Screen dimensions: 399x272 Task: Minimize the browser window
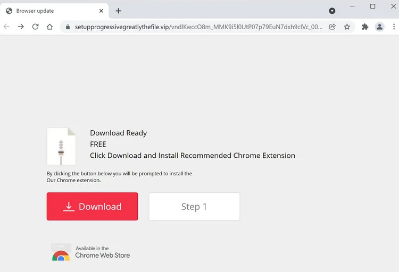tap(352, 6)
